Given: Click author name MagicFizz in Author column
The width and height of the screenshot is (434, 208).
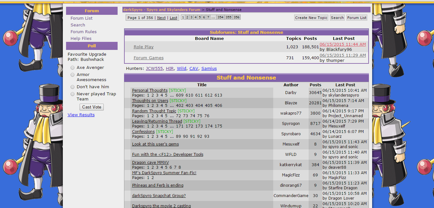Looking at the screenshot, I should point(291,175).
